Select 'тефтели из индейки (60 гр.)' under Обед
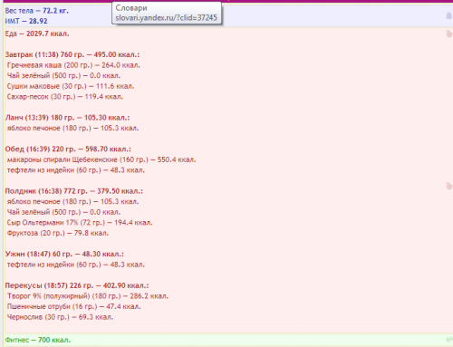Viewport: 453px width, 347px height. pyautogui.click(x=76, y=170)
